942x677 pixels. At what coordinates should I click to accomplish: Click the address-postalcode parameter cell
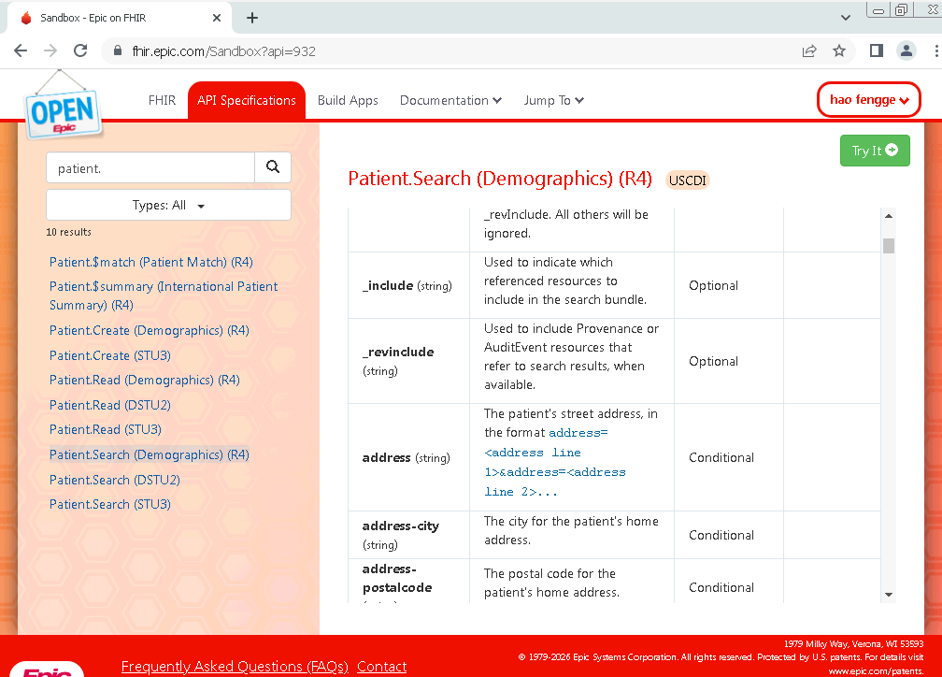[408, 581]
